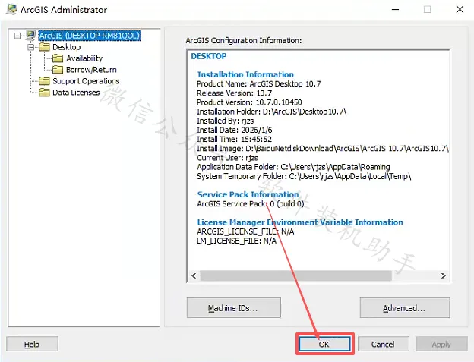This screenshot has width=474, height=362.
Task: Click ArcGIS Service Pack: 0 (build 0) line
Action: tap(251, 204)
